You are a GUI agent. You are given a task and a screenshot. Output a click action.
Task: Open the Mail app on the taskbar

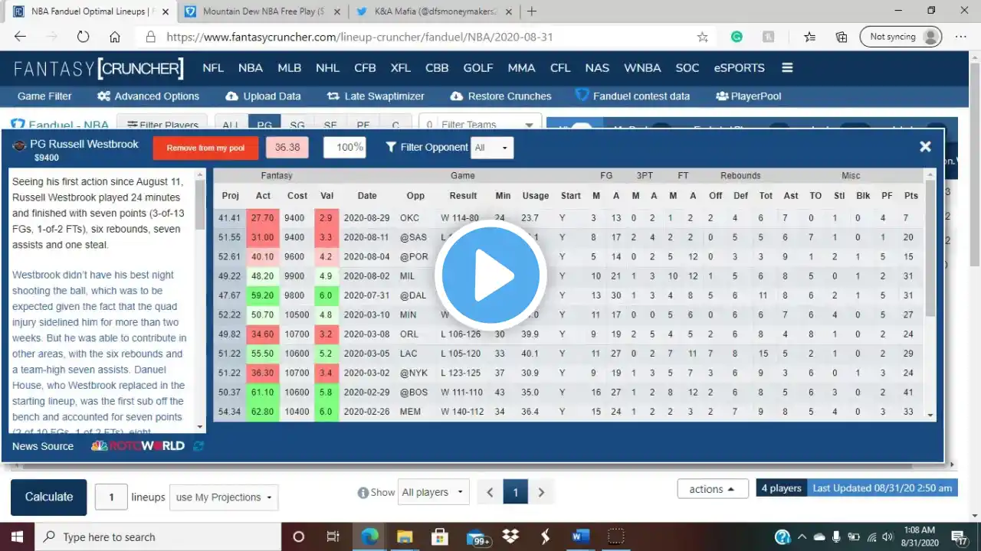click(x=477, y=536)
